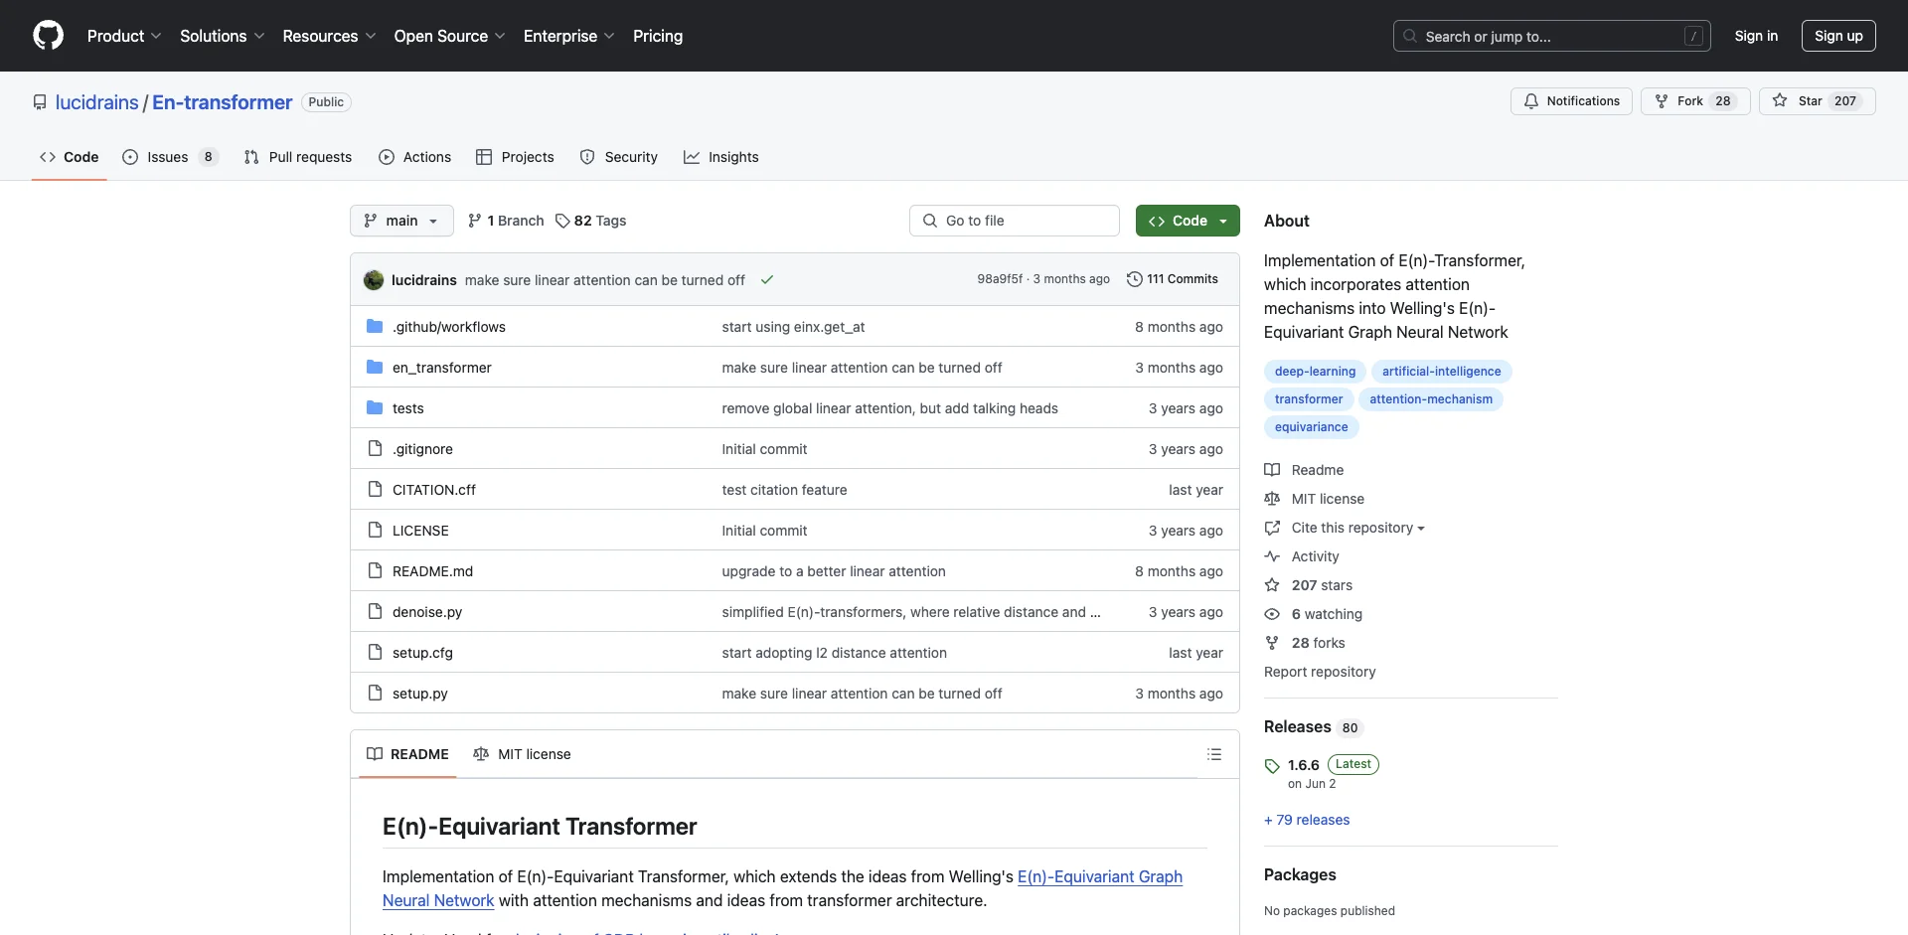Select the README tab
Screen dimensions: 1908x935
pos(407,754)
